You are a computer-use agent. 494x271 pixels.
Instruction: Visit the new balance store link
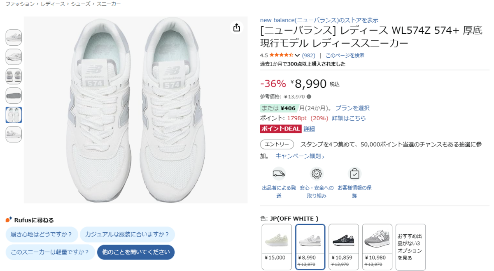coord(319,20)
